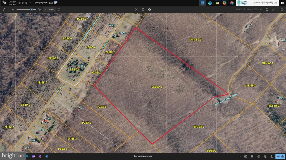The height and width of the screenshot is (160, 286).
Task: Click the zoom slider handle
Action: tap(32, 9)
